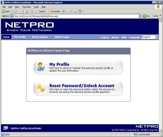Click the IE Back button
Screen dimensions: 163x137
pyautogui.click(x=6, y=12)
